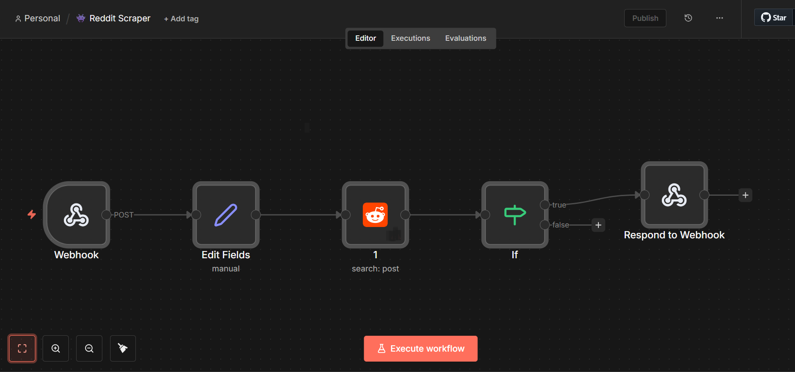Click the 'POST' connector label
The height and width of the screenshot is (372, 795).
(124, 215)
